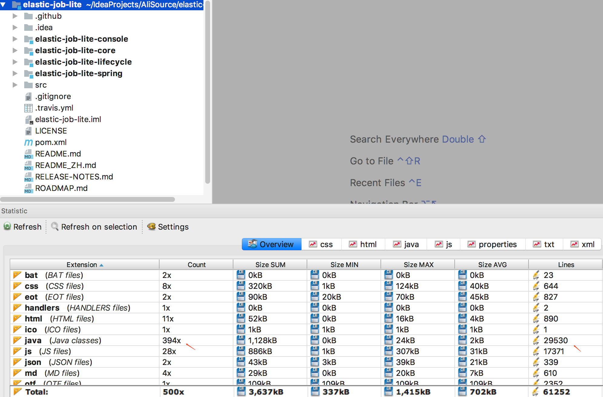The image size is (603, 397).
Task: Click the .travis.yml file icon
Action: [x=28, y=108]
